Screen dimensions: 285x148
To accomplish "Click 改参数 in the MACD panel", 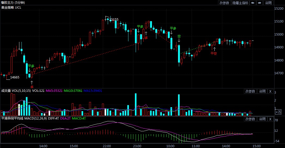I will (x=250, y=119).
